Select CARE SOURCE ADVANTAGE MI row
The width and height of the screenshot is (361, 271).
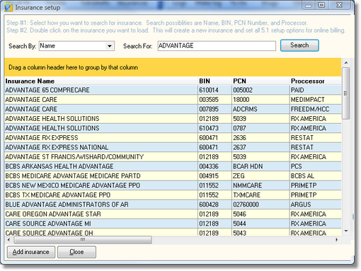[x=173, y=224]
